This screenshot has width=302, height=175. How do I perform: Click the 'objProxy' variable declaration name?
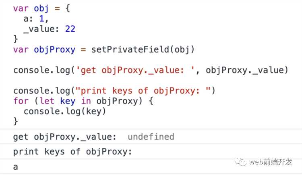[54, 50]
